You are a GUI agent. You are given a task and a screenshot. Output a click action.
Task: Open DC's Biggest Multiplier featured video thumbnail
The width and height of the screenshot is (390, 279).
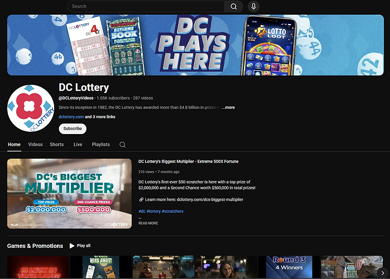pyautogui.click(x=69, y=194)
